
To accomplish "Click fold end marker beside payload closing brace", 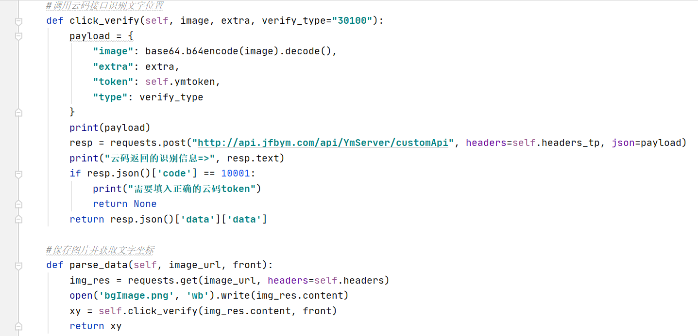I will [18, 112].
